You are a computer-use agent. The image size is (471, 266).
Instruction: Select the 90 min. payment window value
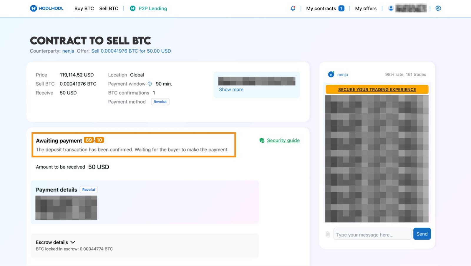pos(164,84)
